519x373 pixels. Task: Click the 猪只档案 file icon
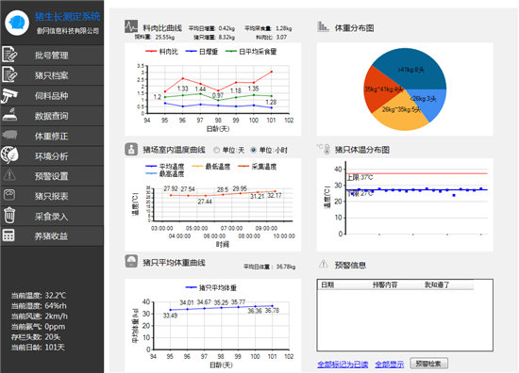click(x=9, y=74)
